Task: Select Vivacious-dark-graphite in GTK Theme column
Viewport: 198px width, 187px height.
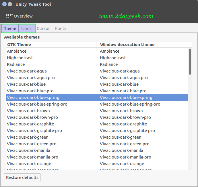Action: point(30,124)
